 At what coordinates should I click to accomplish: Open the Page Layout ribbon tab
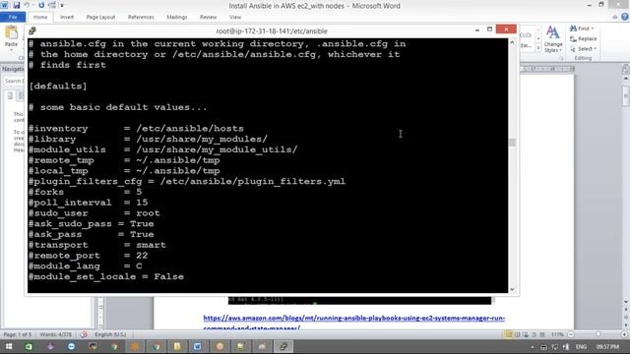click(x=100, y=17)
